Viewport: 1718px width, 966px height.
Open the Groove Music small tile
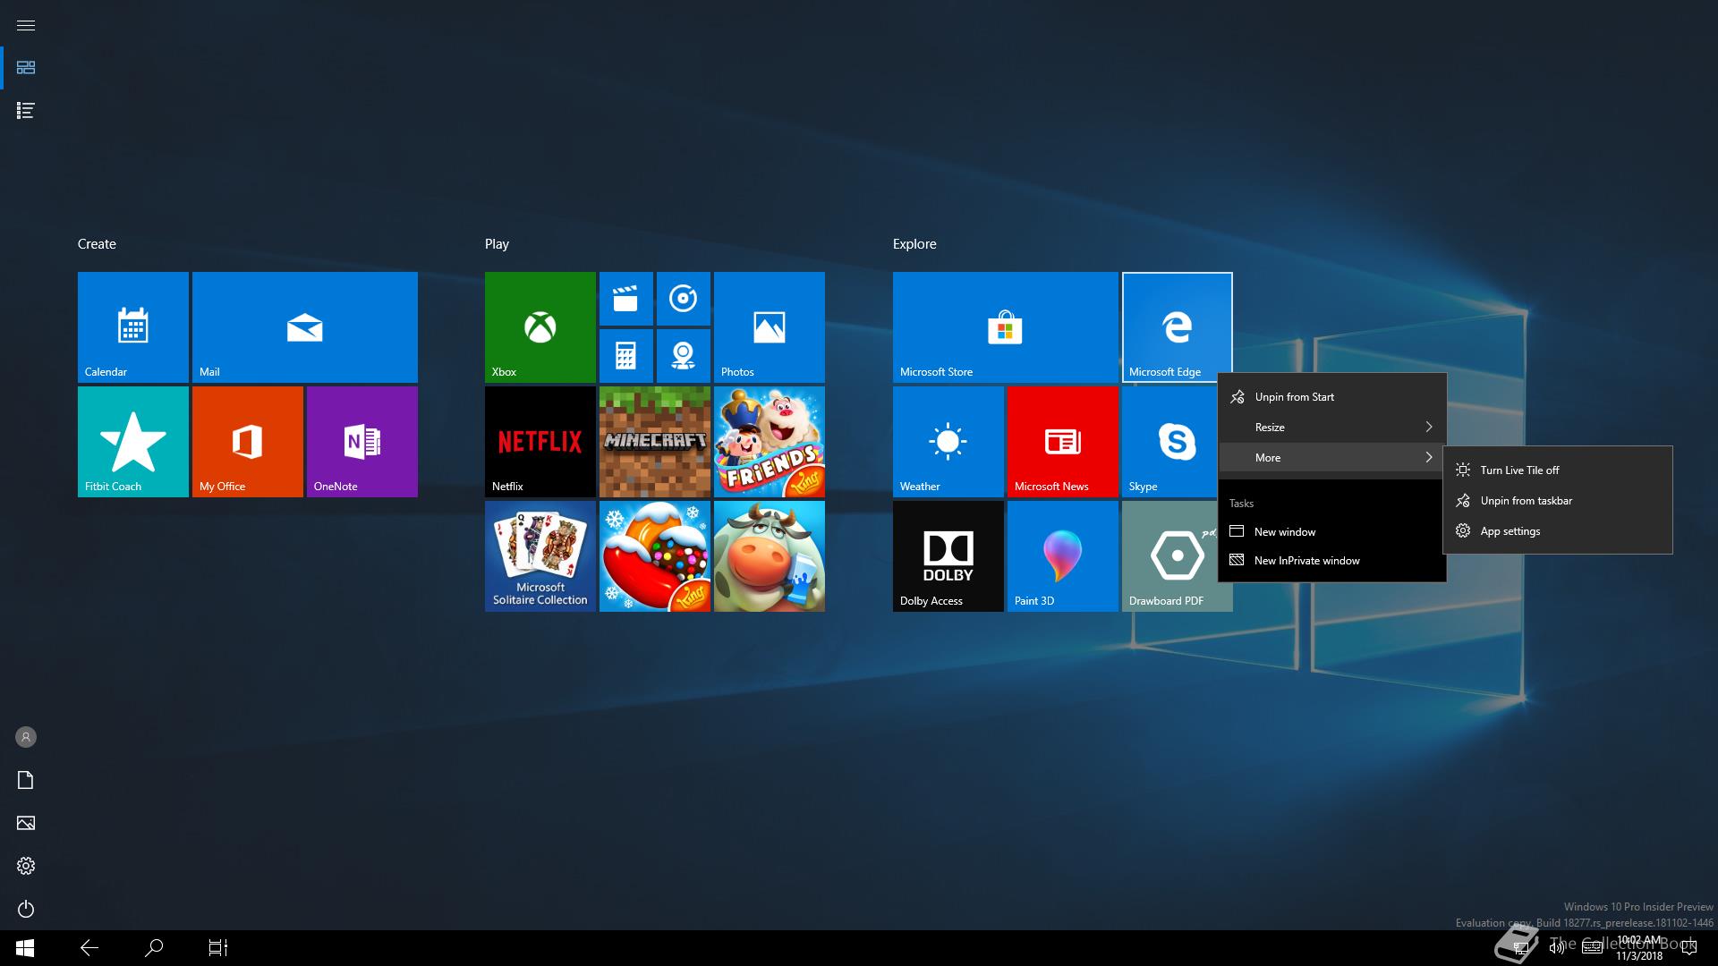(683, 299)
